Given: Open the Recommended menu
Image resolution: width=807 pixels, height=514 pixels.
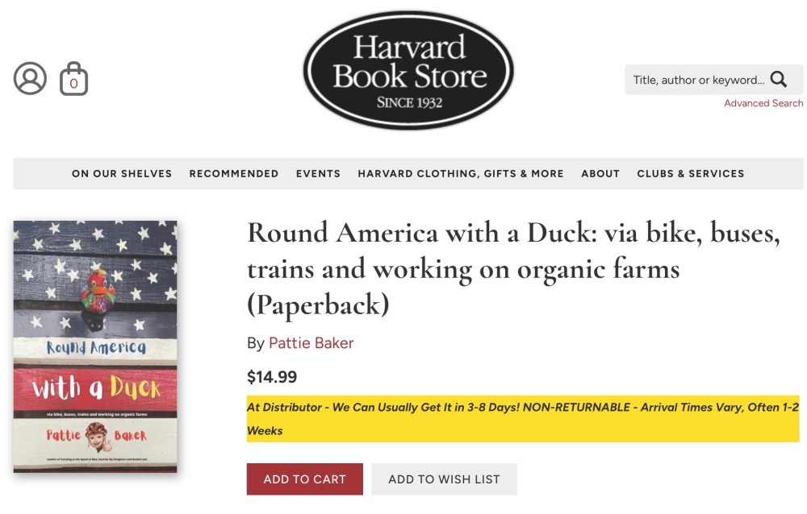Looking at the screenshot, I should [x=234, y=173].
